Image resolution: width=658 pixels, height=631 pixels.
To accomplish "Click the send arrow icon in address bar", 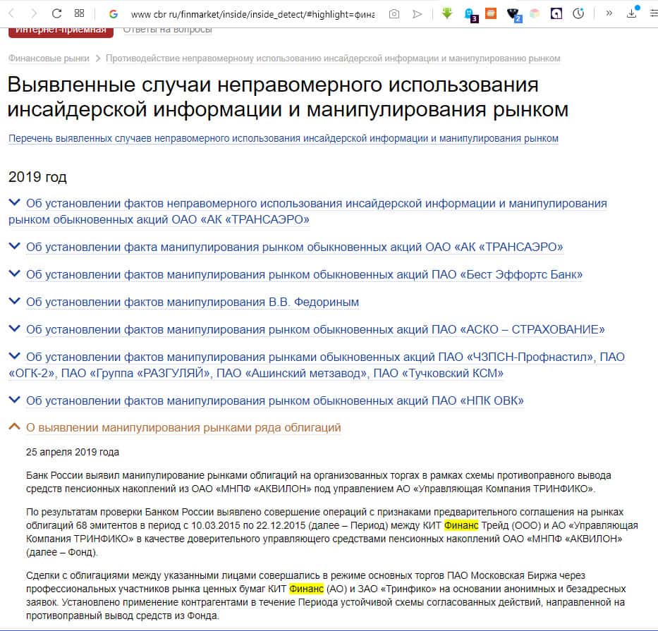I will point(417,14).
